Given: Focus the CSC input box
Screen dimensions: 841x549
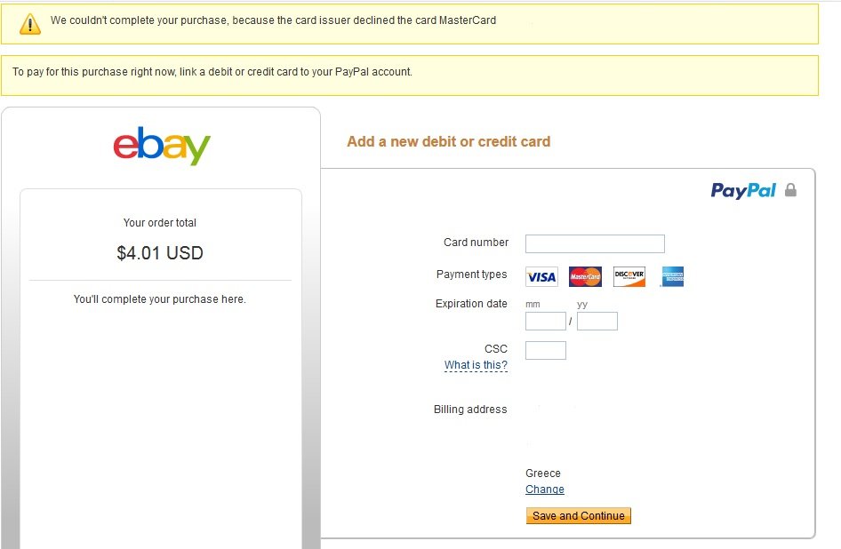Looking at the screenshot, I should pyautogui.click(x=546, y=351).
